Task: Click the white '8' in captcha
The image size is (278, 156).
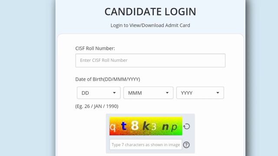Action: click(x=135, y=125)
